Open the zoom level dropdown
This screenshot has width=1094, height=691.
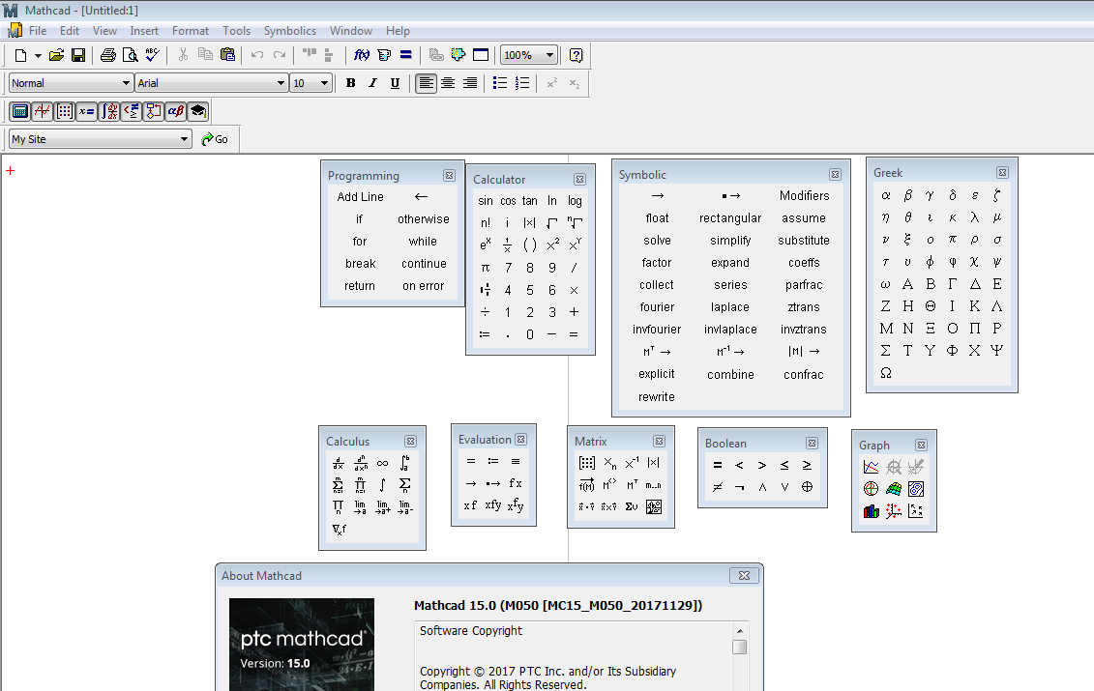tap(549, 55)
